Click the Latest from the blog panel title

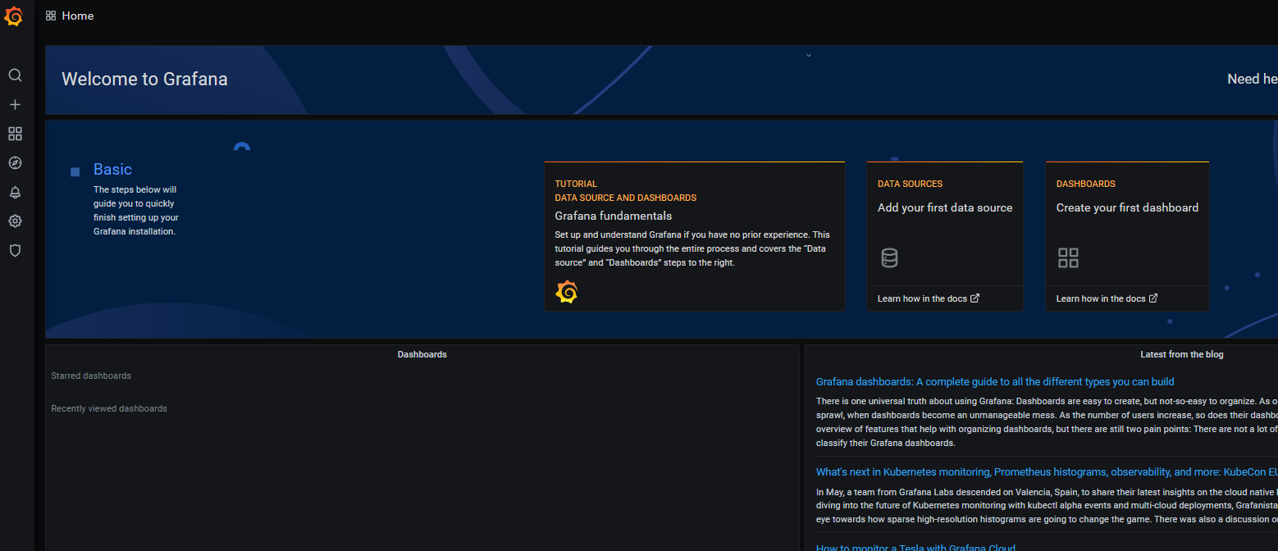click(x=1181, y=354)
